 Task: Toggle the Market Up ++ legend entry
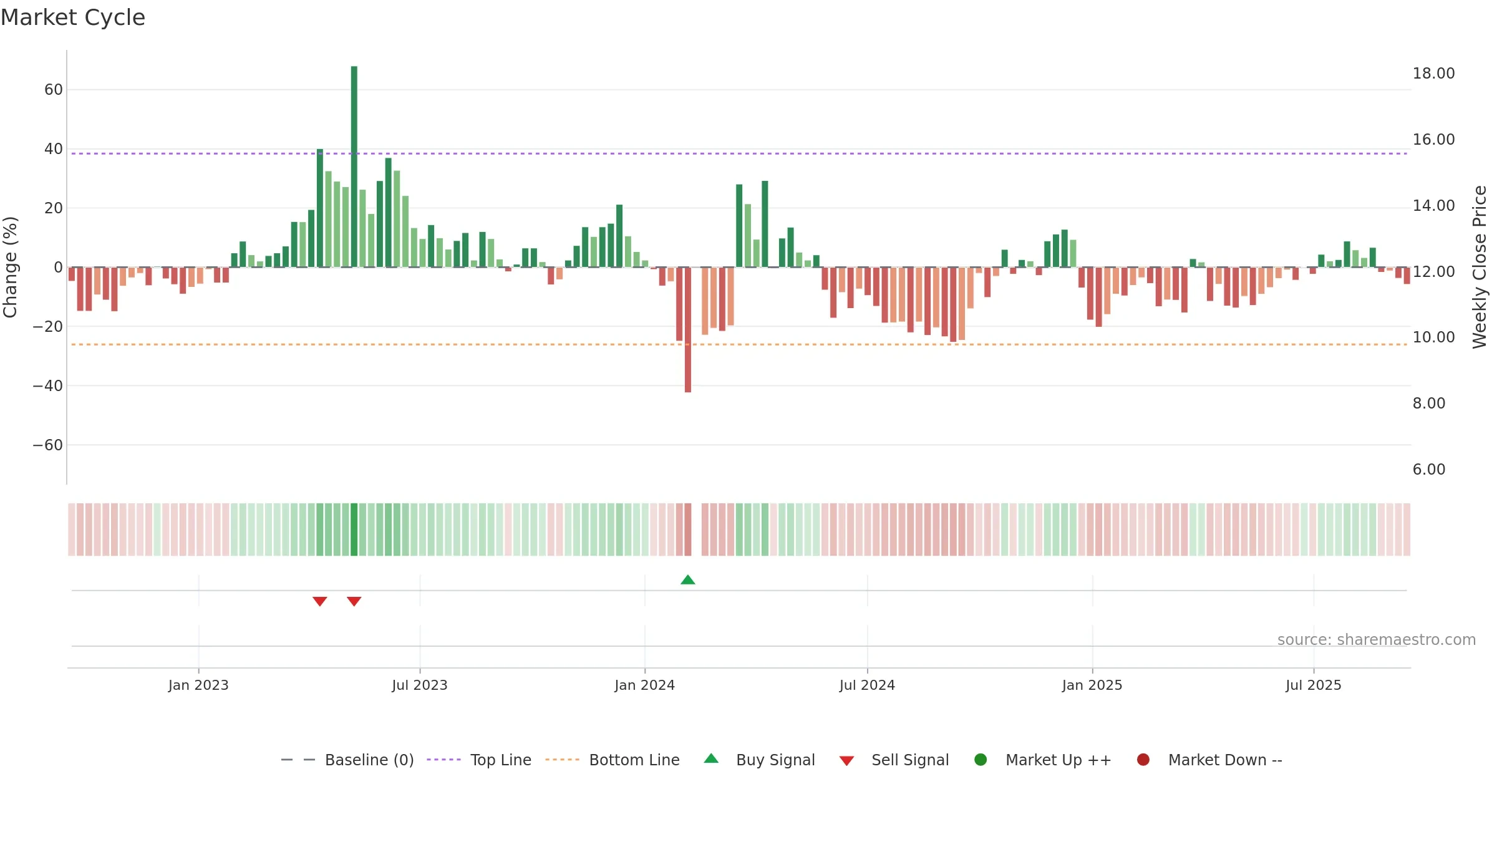coord(1043,760)
